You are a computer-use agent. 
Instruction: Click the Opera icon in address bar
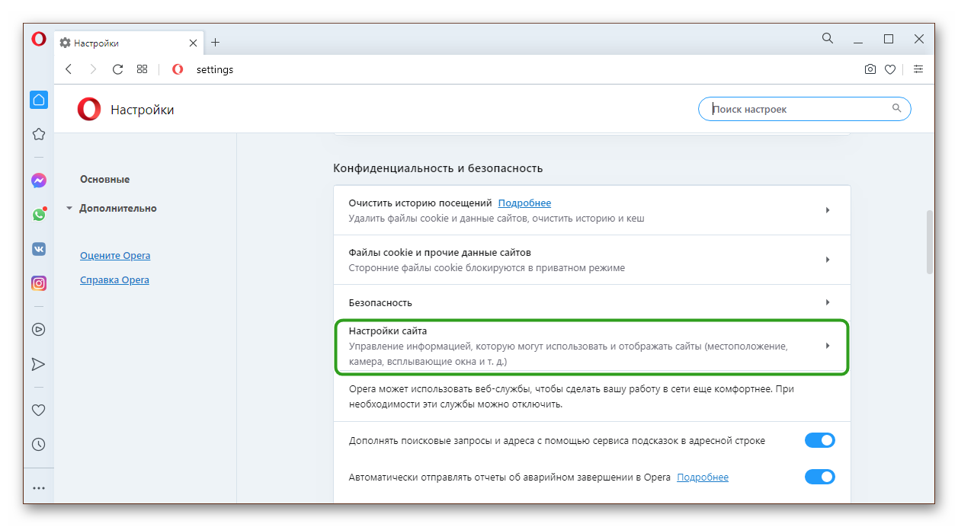[x=178, y=69]
